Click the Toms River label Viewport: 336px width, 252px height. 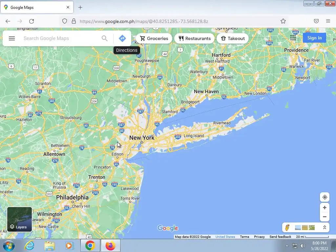pyautogui.click(x=130, y=199)
